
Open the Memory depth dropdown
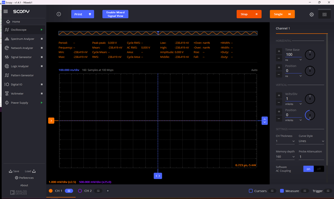pos(285,157)
